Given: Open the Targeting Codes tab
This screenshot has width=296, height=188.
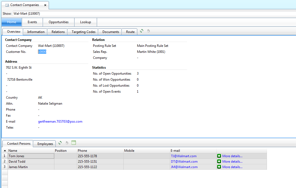Looking at the screenshot, I should tap(83, 32).
